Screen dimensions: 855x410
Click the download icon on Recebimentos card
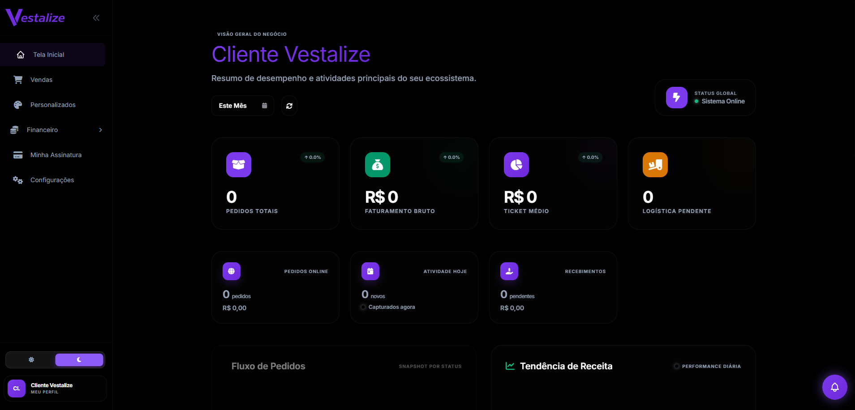[x=509, y=271]
